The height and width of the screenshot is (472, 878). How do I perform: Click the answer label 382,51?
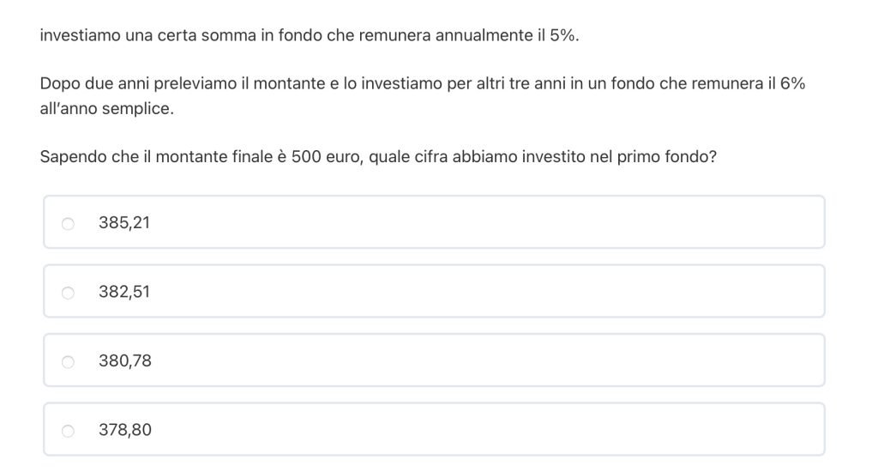pyautogui.click(x=124, y=293)
